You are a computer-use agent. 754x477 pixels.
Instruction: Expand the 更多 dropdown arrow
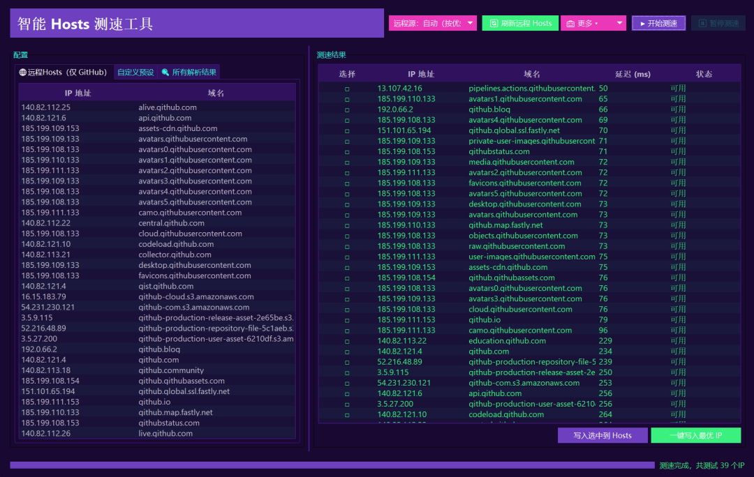click(619, 23)
